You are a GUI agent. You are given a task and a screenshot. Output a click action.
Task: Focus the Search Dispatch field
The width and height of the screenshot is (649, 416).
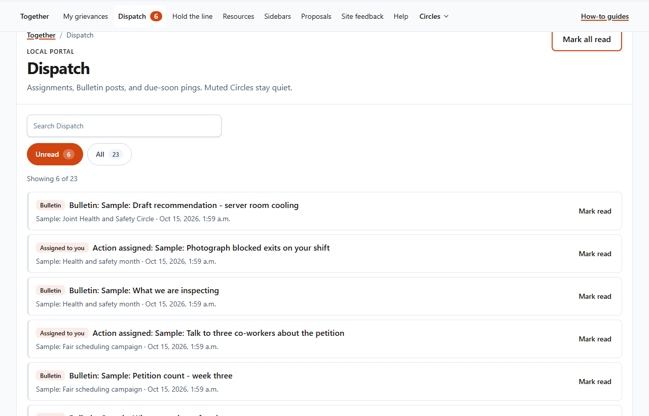coord(124,126)
